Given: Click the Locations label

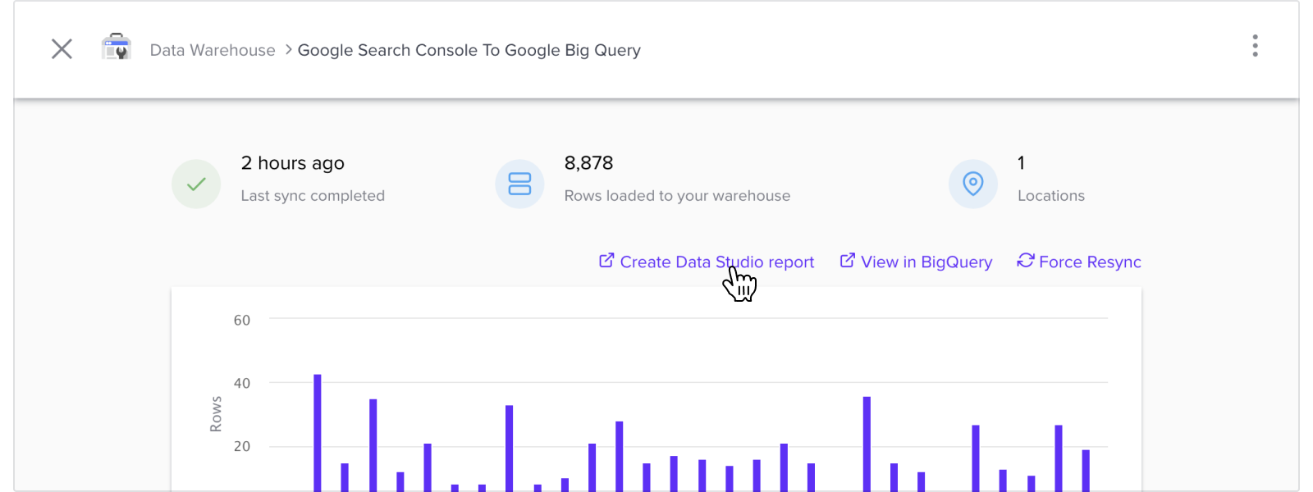Looking at the screenshot, I should [x=1050, y=196].
